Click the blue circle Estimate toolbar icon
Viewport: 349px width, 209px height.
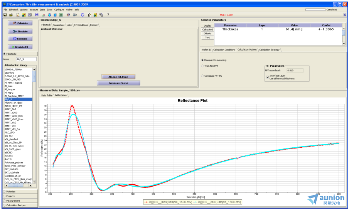tap(83, 15)
